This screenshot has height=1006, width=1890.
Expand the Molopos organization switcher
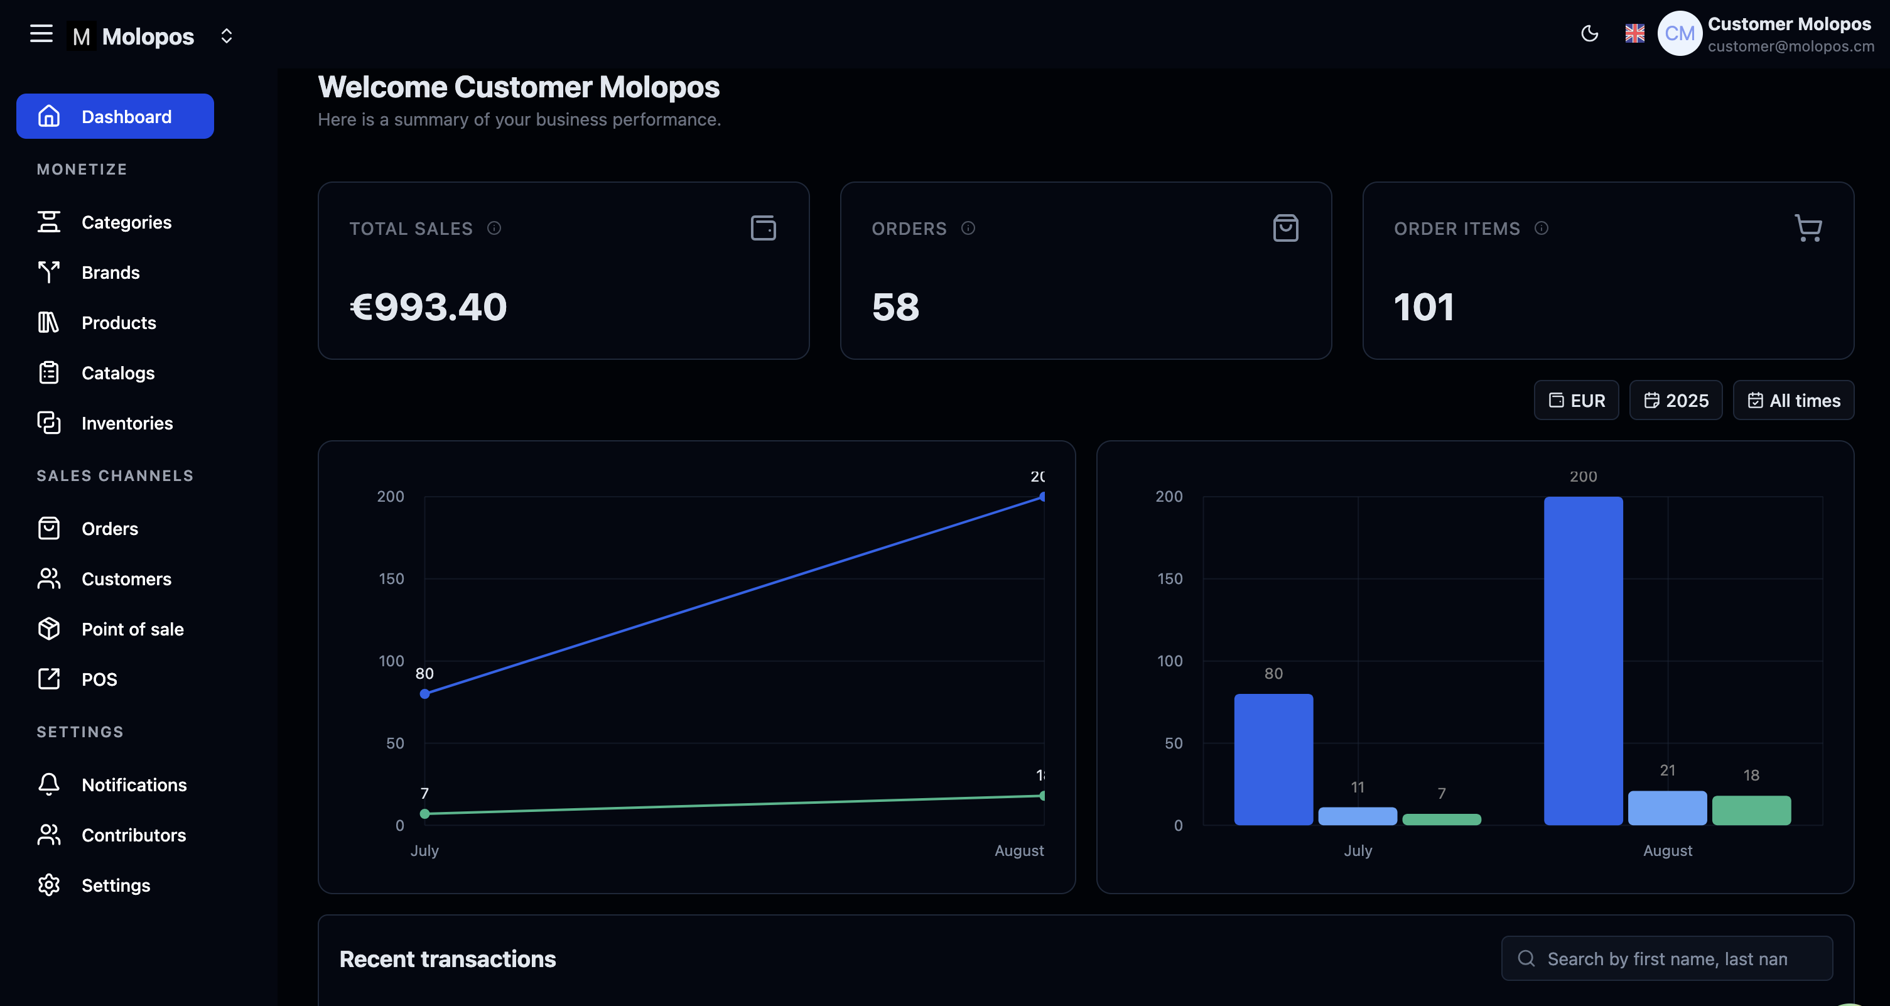click(x=227, y=36)
